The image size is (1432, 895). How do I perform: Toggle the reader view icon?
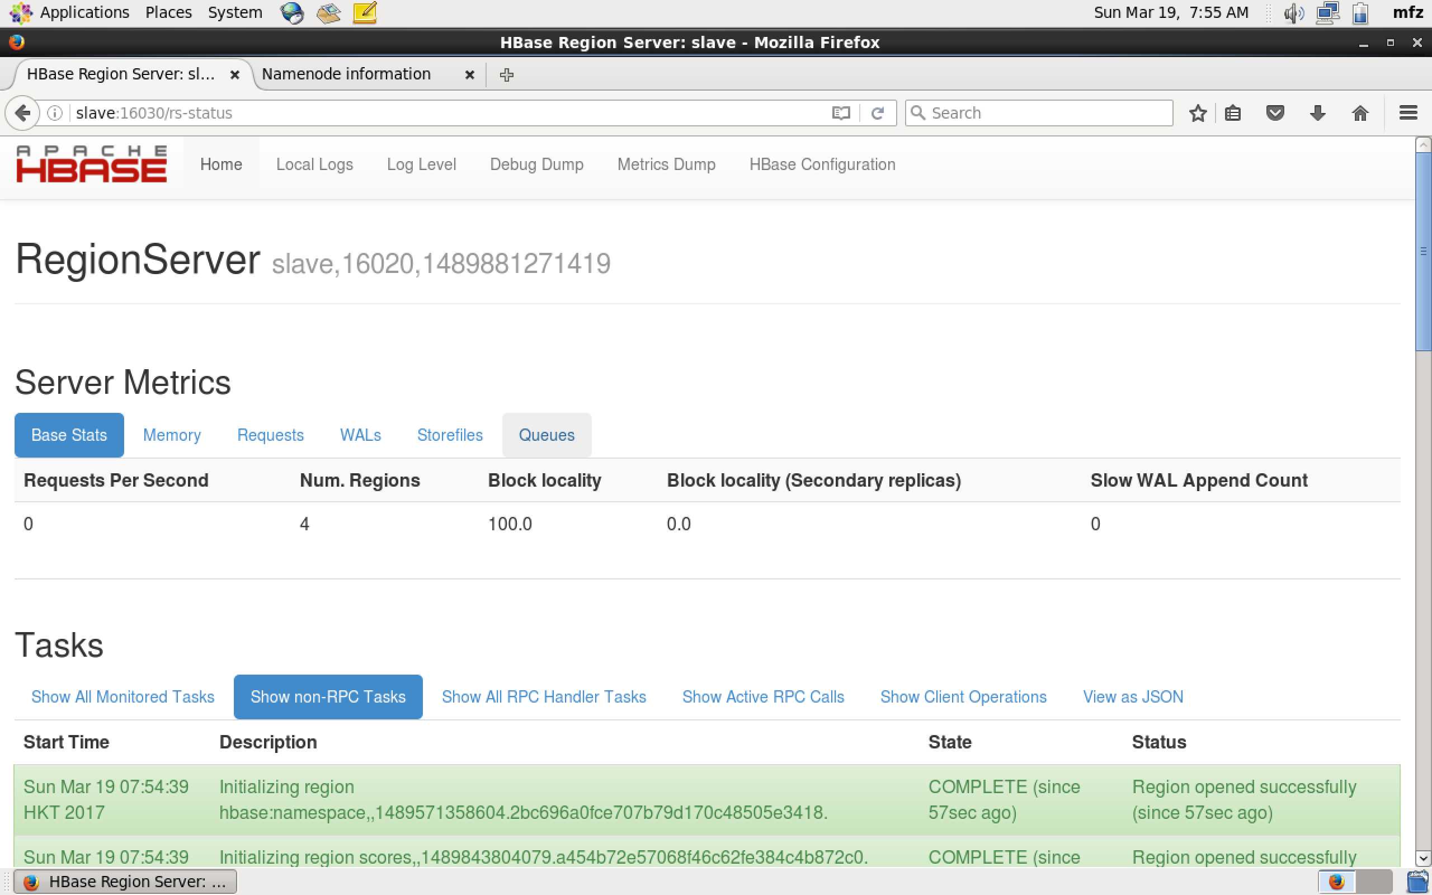pyautogui.click(x=841, y=112)
